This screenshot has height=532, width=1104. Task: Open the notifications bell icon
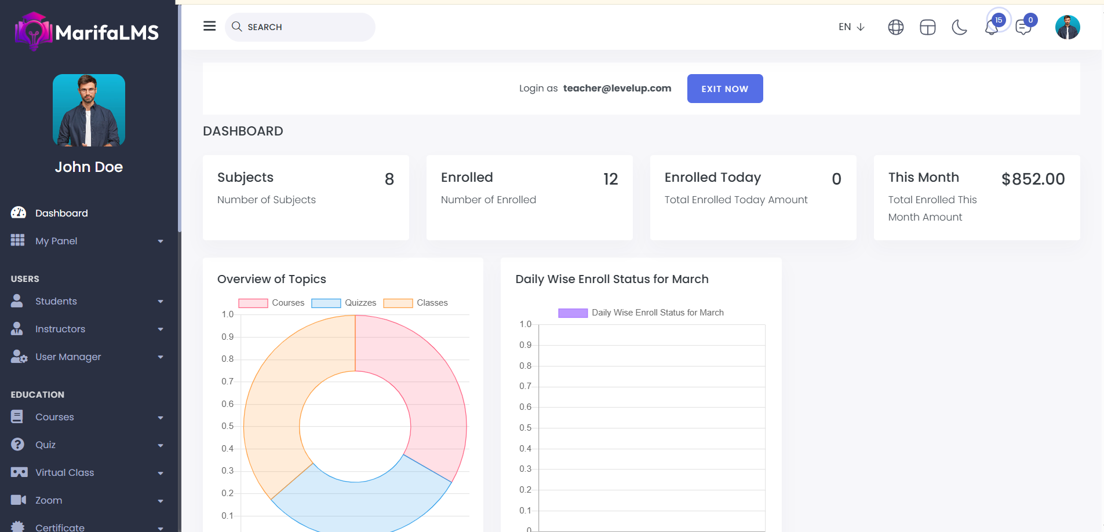click(992, 27)
